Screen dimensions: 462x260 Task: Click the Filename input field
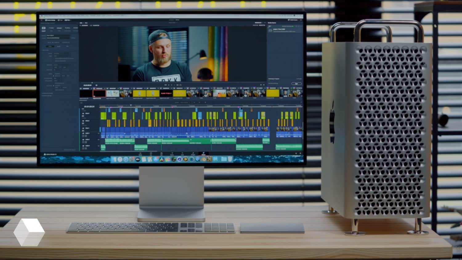58,35
